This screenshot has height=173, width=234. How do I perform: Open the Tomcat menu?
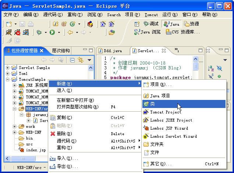tap(151, 15)
